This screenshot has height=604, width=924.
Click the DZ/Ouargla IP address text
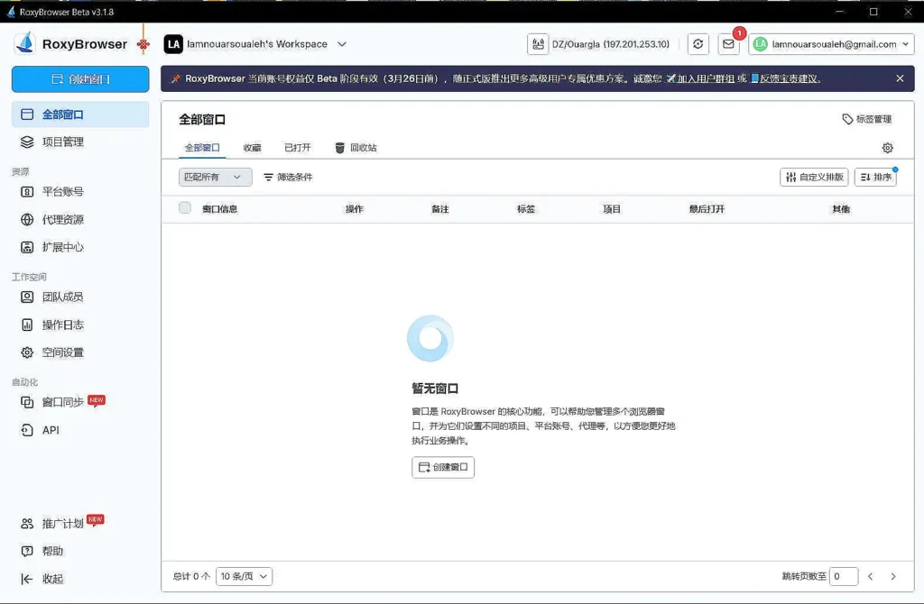(611, 44)
